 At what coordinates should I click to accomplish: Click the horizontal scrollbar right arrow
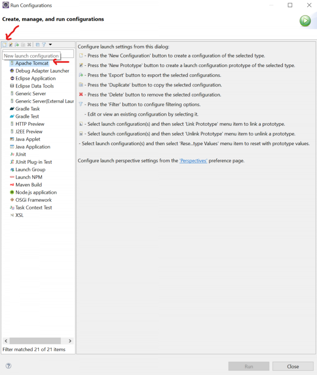point(70,341)
